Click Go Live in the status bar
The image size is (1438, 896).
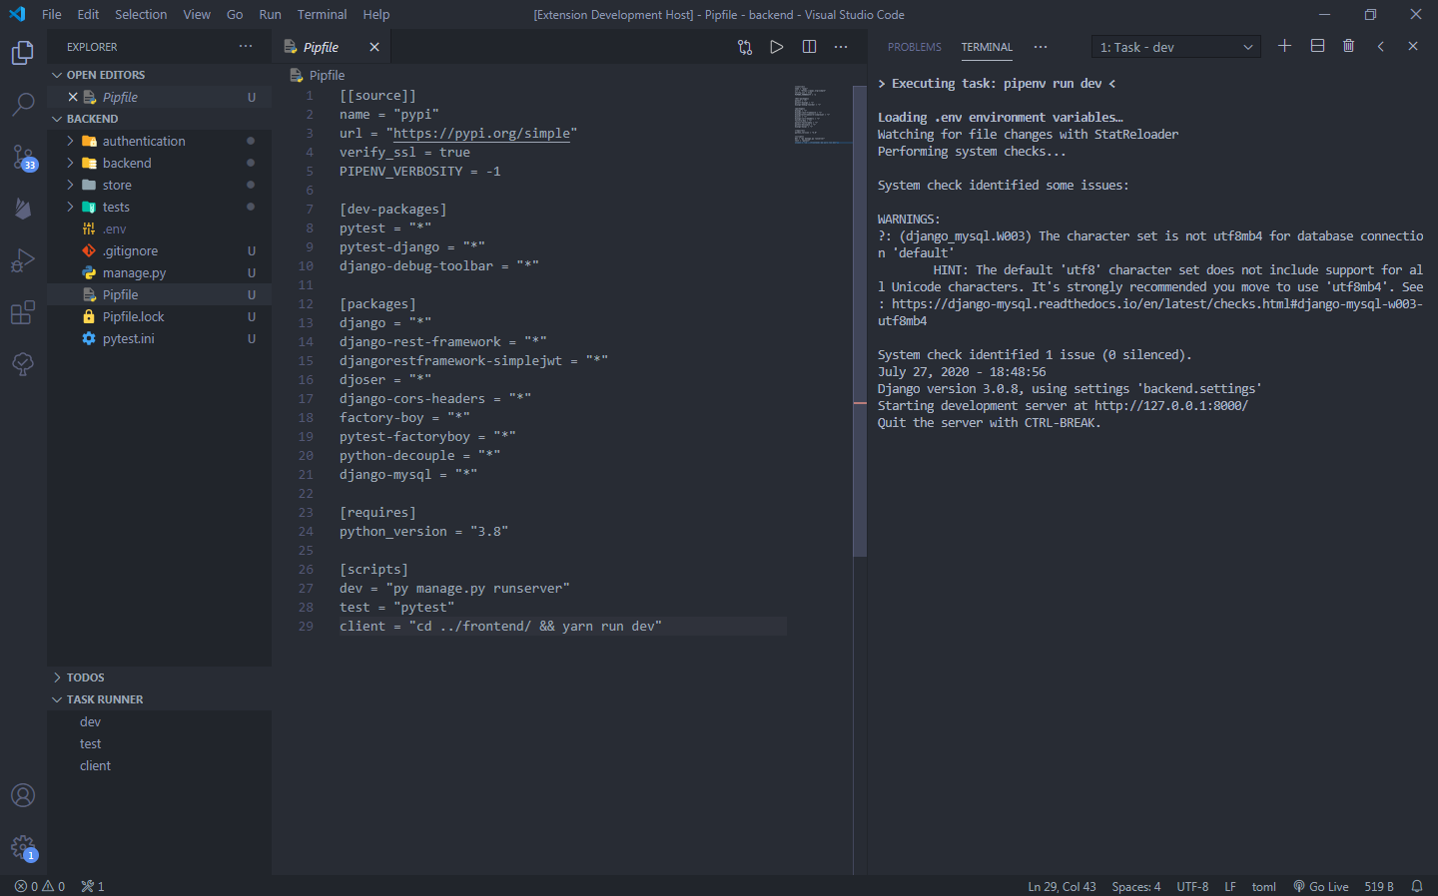tap(1320, 886)
